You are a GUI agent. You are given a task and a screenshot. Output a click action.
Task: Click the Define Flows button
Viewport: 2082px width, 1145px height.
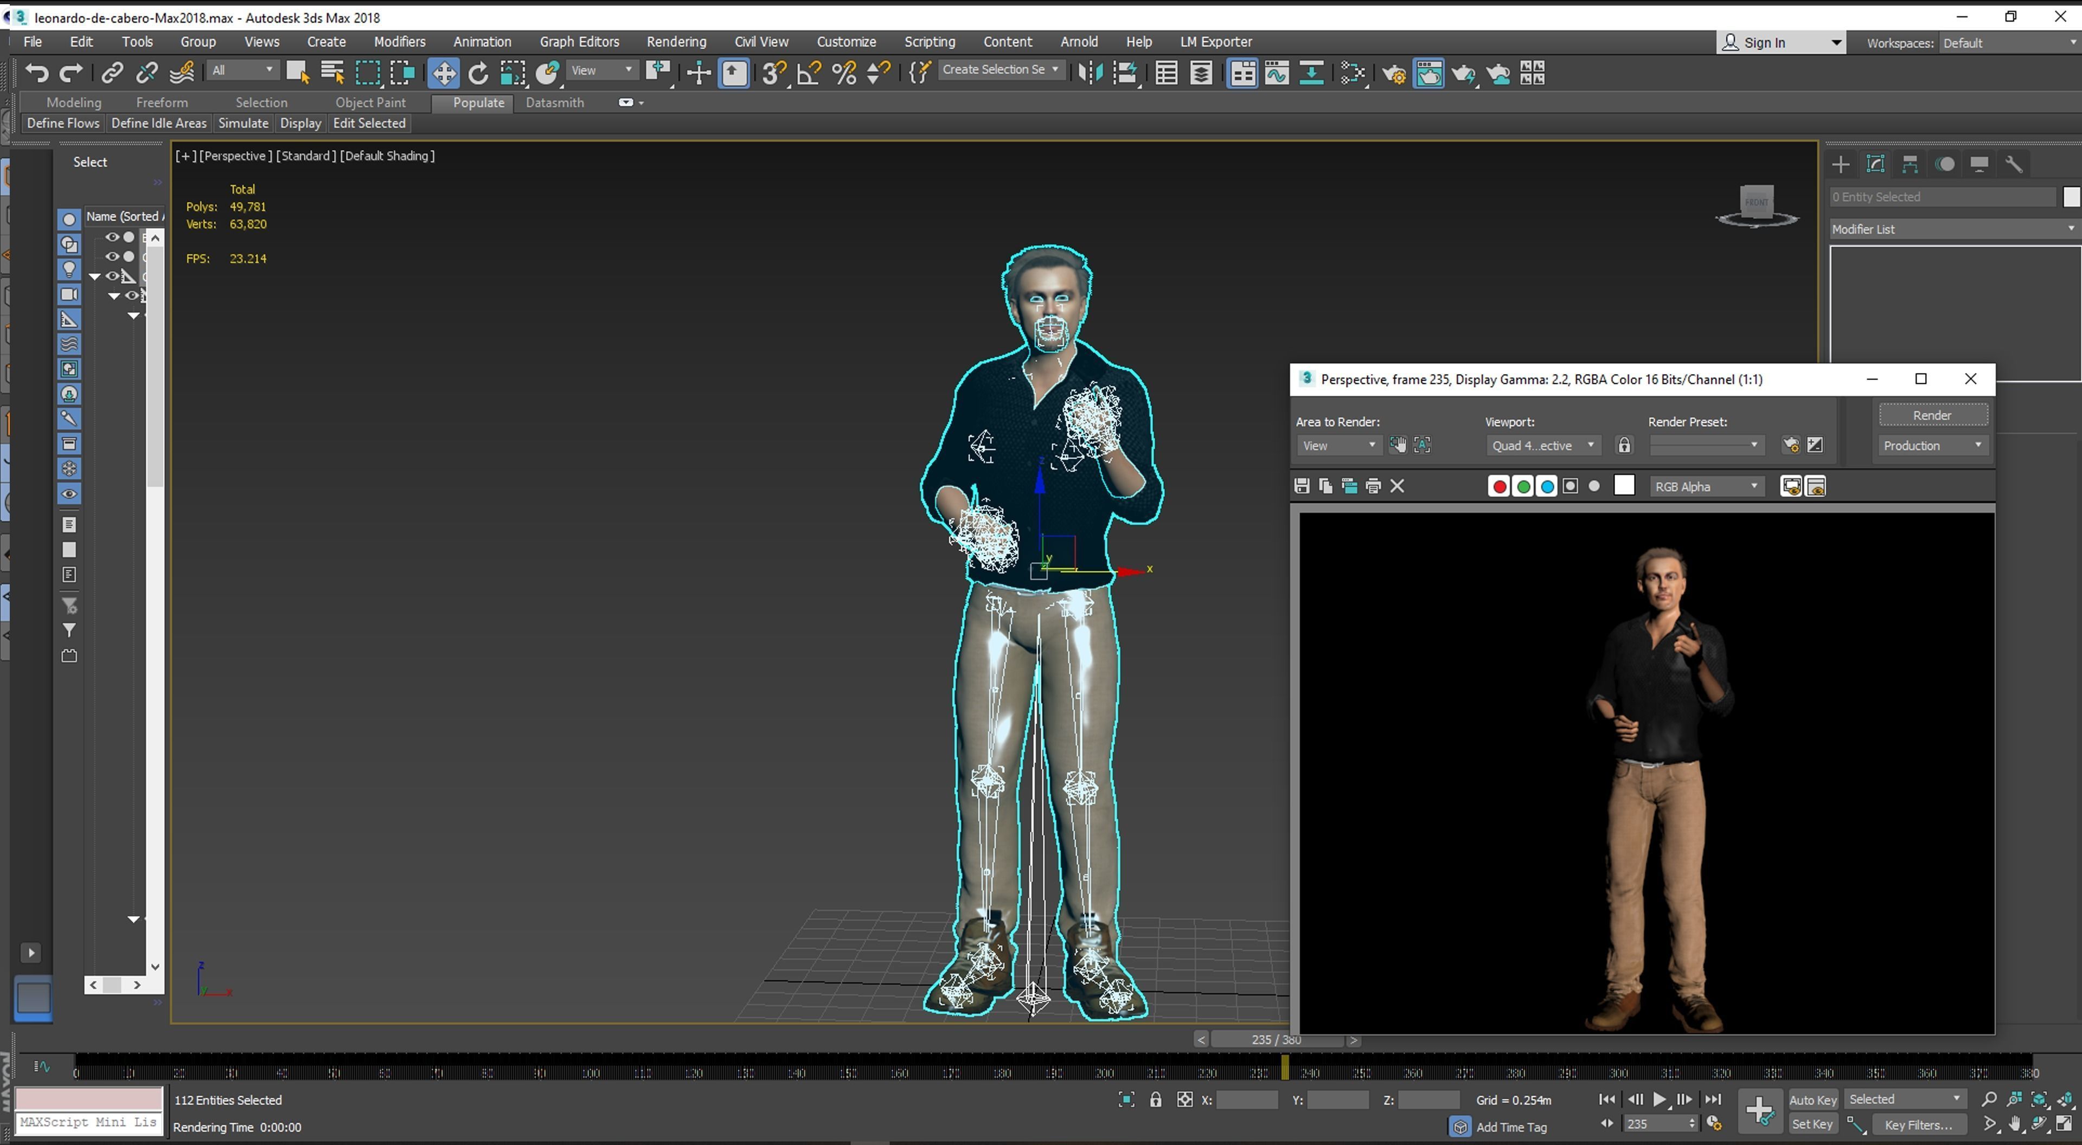coord(63,123)
